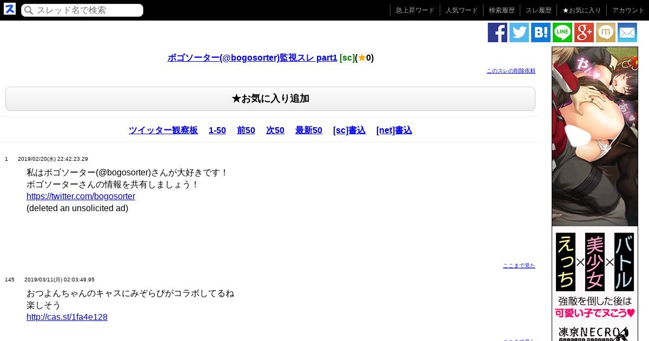649x341 pixels.
Task: Open the 検索履歴 menu
Action: coord(501,10)
